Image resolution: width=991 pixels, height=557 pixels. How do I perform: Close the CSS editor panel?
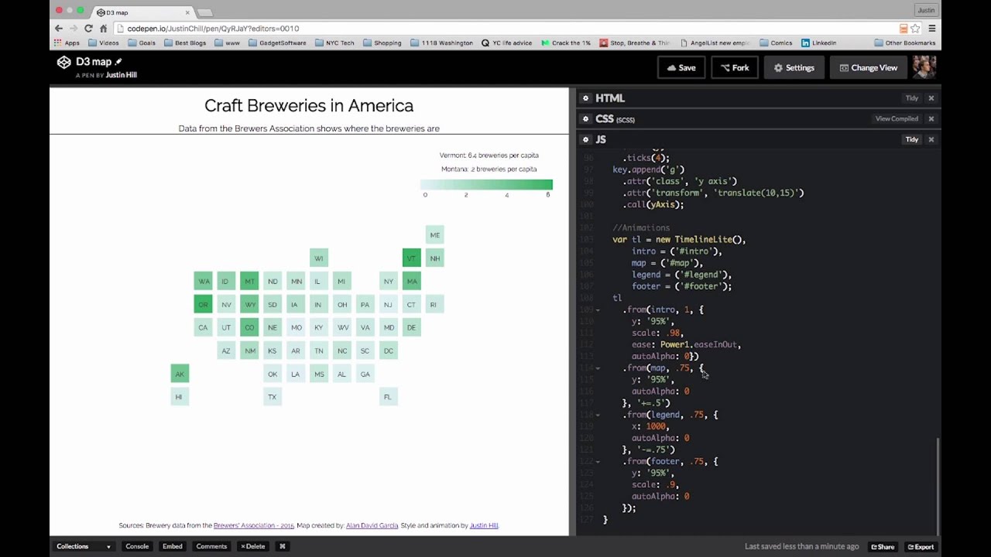(x=931, y=119)
